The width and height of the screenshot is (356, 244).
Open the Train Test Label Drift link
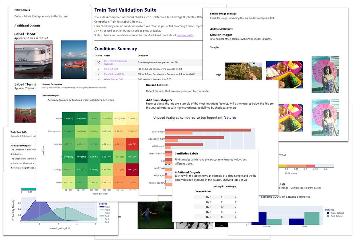click(114, 74)
